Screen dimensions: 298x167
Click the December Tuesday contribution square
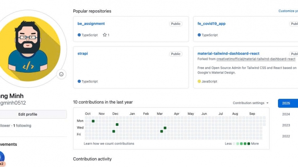(117, 124)
